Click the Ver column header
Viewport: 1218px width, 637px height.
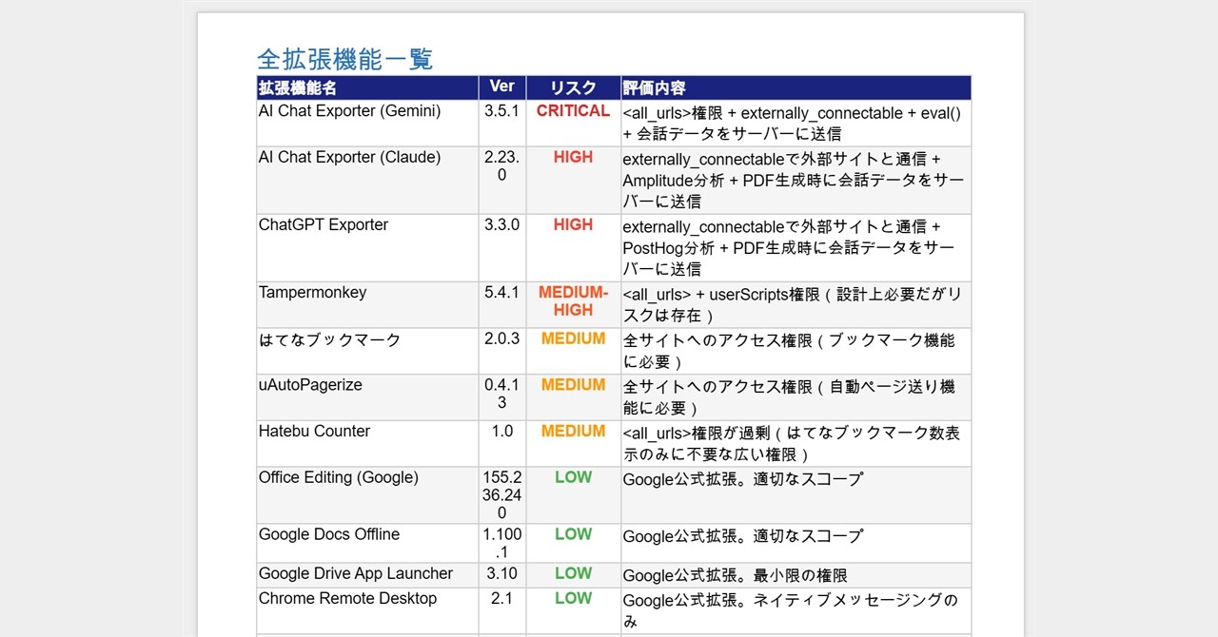501,87
